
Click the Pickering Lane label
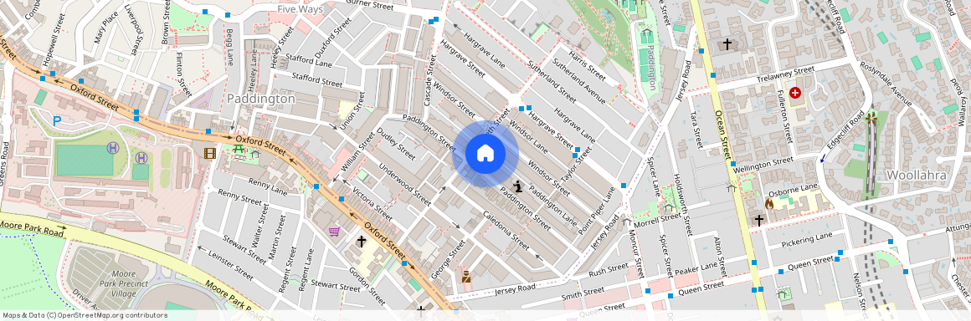pyautogui.click(x=806, y=241)
